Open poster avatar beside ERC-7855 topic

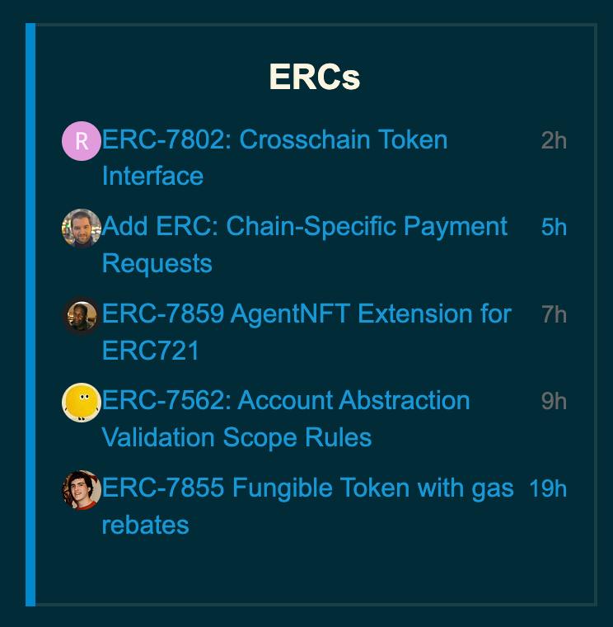click(82, 490)
